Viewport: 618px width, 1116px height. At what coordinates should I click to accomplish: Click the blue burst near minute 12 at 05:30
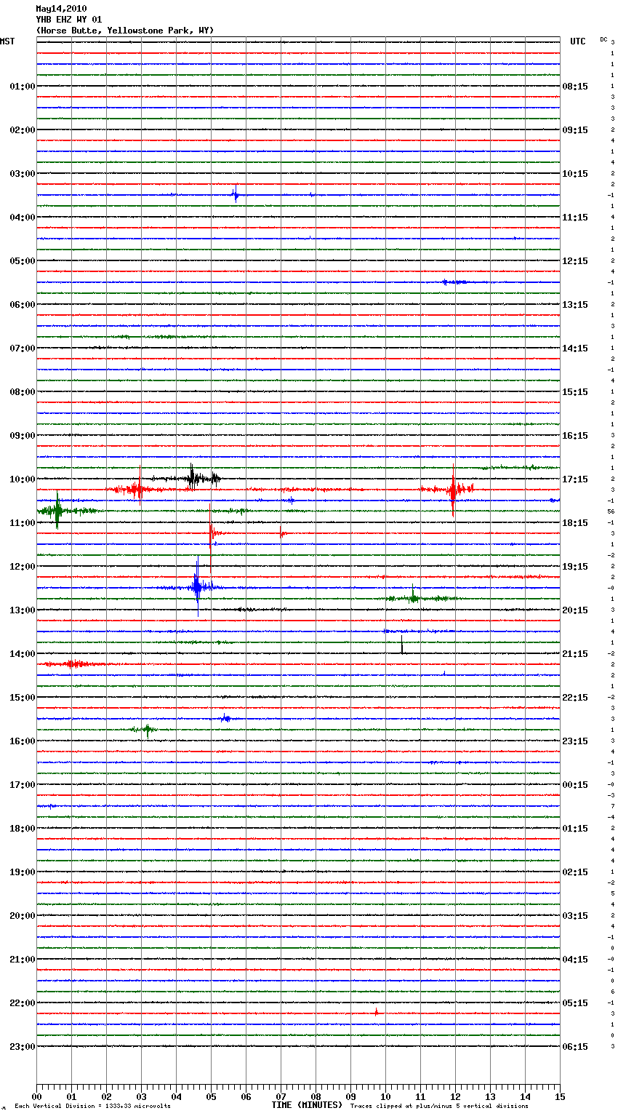click(455, 282)
